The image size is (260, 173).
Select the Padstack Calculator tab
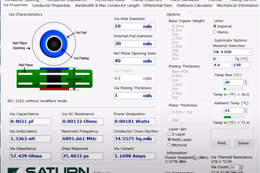click(x=195, y=6)
